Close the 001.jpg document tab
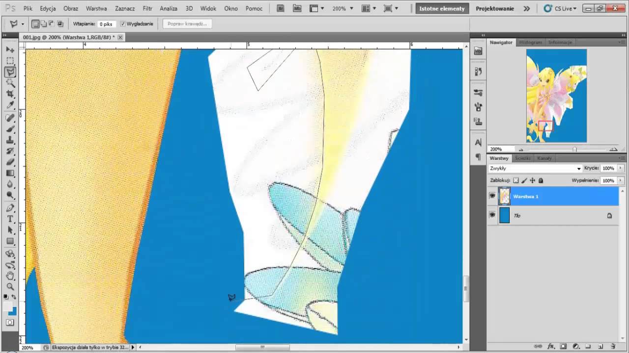Viewport: 629px width, 353px height. tap(120, 37)
